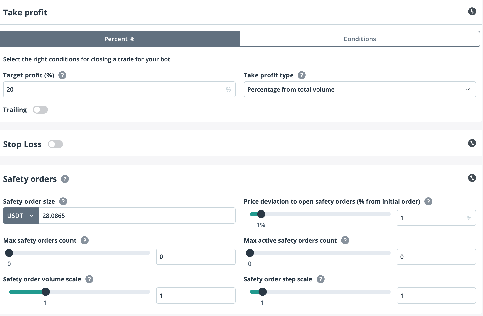Click the Price deviation slider handle

pyautogui.click(x=261, y=214)
